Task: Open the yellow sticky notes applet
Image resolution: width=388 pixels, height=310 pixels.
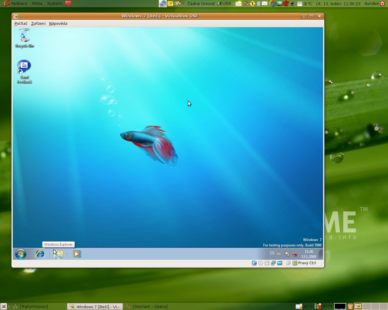Action: (x=171, y=3)
